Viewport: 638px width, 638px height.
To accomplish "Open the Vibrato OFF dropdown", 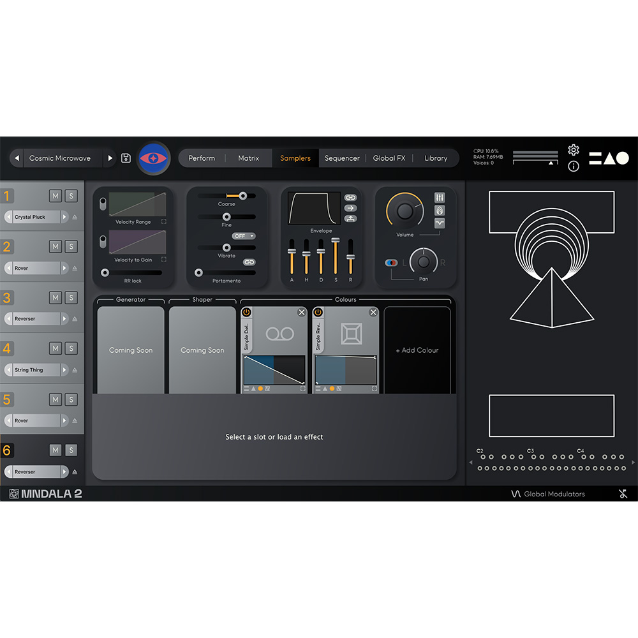I will (243, 236).
